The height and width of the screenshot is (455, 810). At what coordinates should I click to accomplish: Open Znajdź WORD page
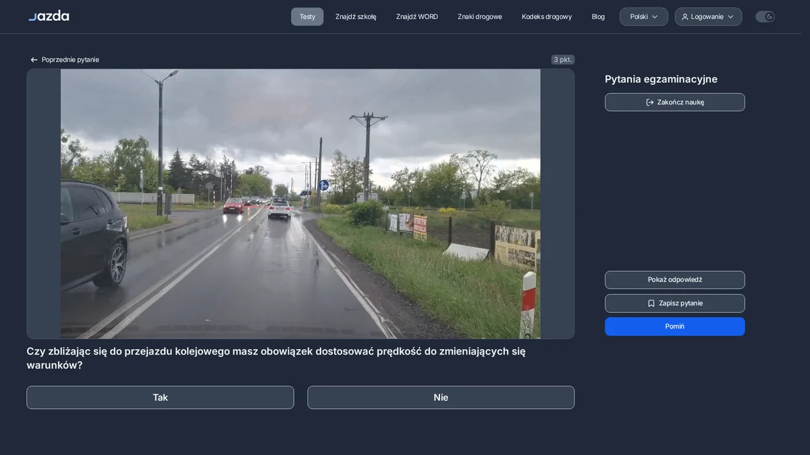tap(417, 17)
